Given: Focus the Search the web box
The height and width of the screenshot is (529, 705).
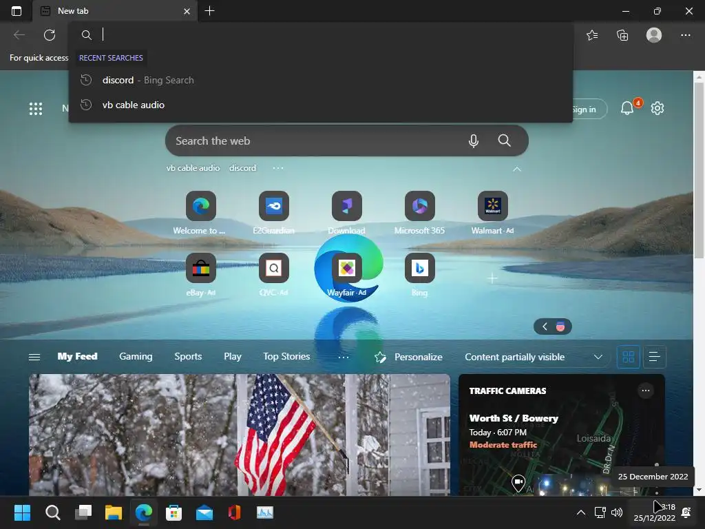Looking at the screenshot, I should click(315, 141).
